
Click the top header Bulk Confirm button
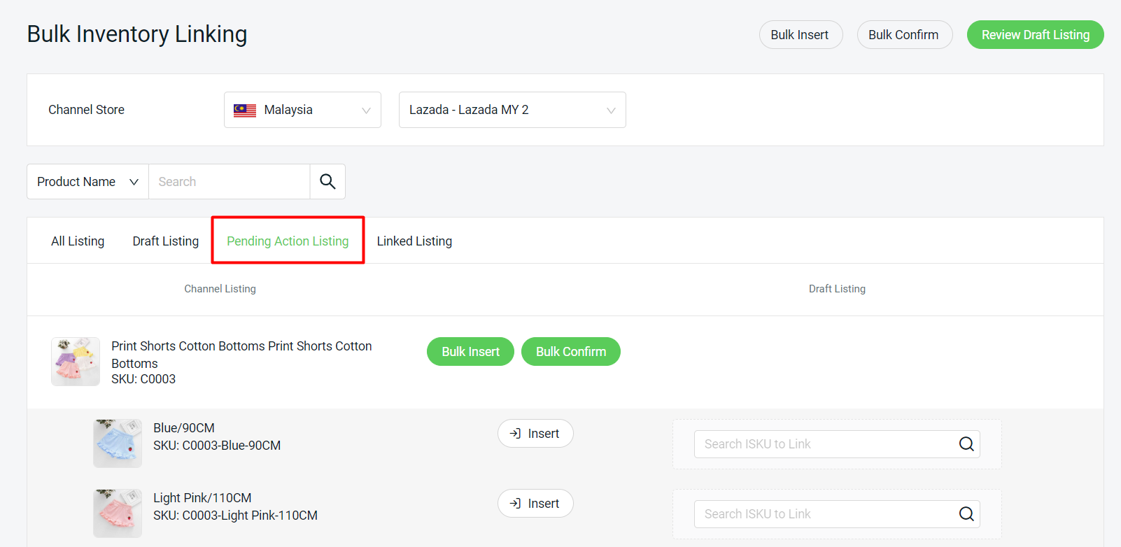point(904,35)
